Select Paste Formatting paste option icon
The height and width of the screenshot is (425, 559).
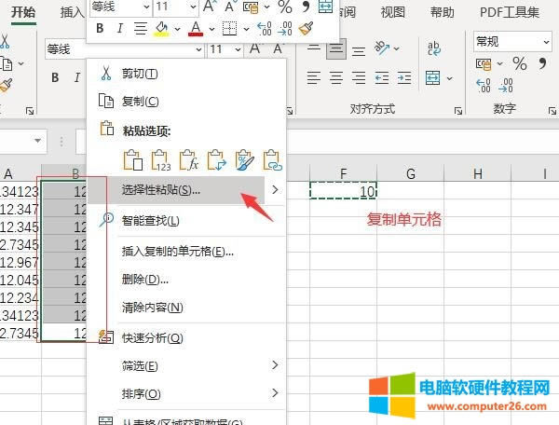245,160
